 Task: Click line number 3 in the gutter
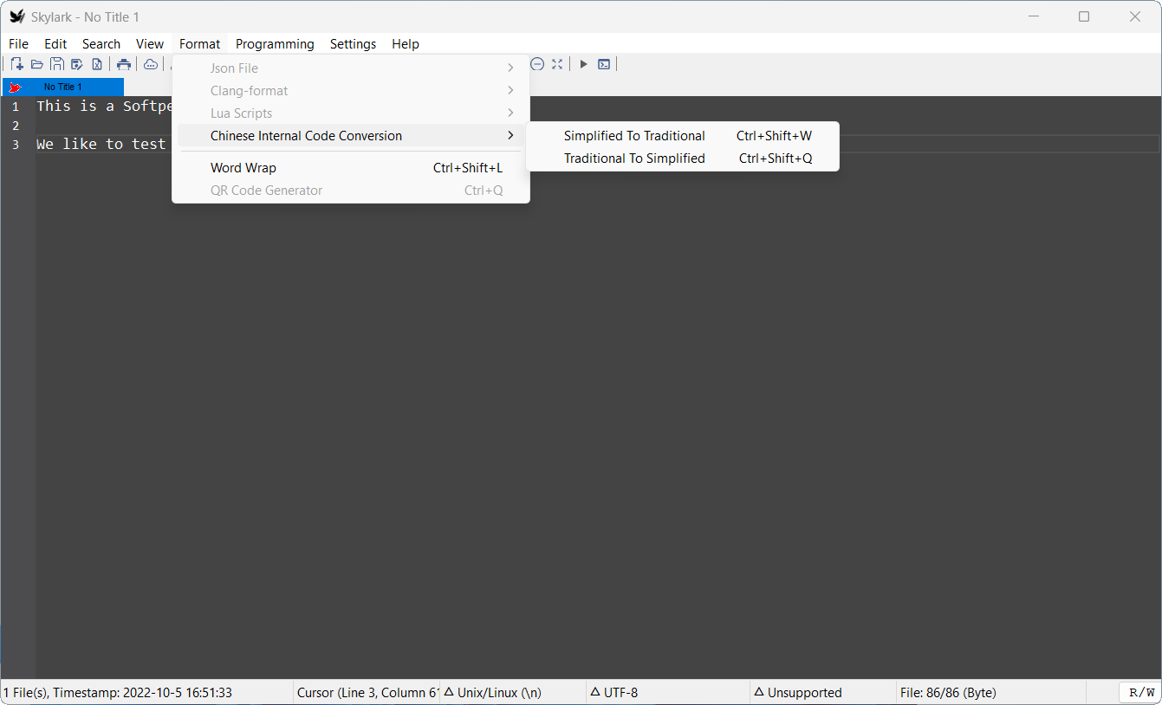(x=16, y=144)
